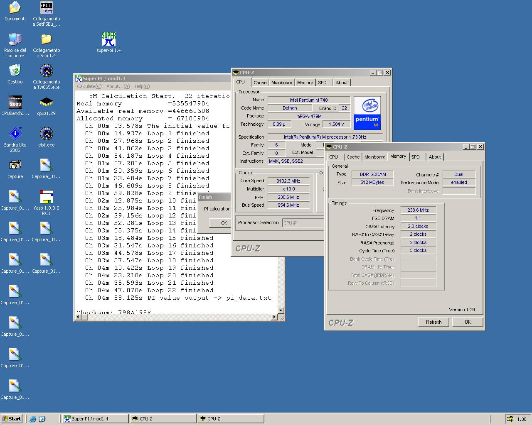Click the system tray icon near the clock
This screenshot has height=425, width=532.
point(510,419)
